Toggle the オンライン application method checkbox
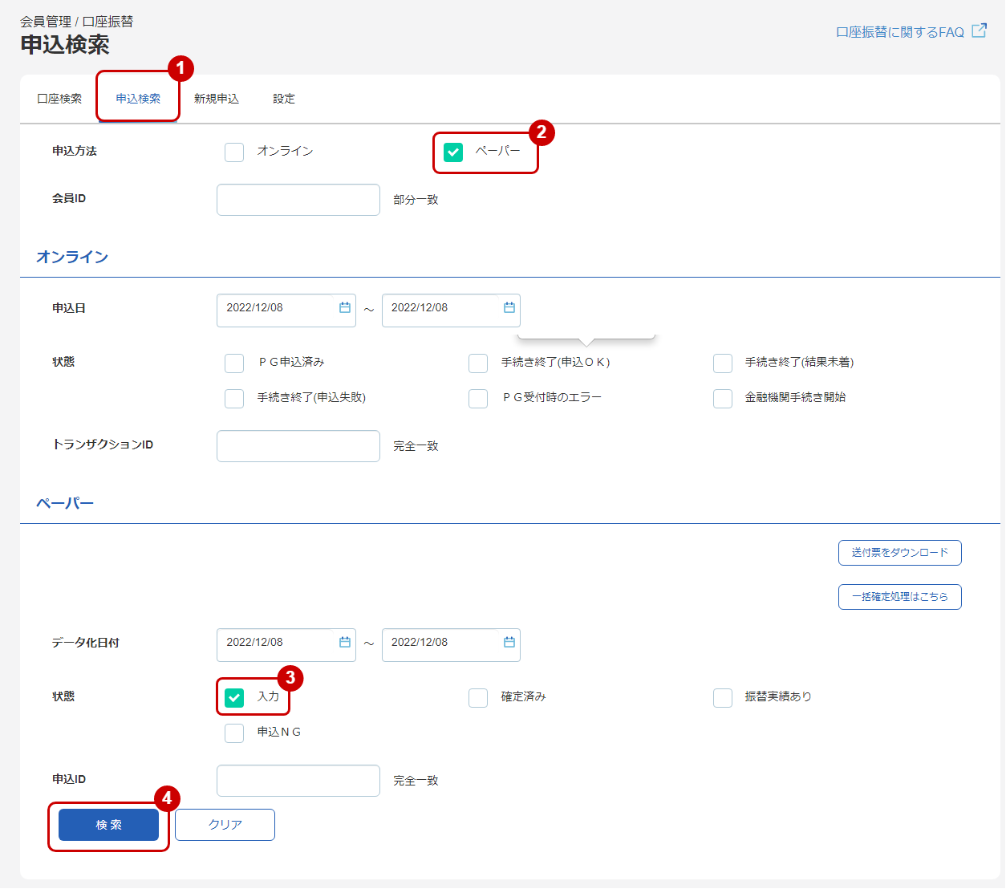Image resolution: width=1006 pixels, height=889 pixels. [x=234, y=152]
